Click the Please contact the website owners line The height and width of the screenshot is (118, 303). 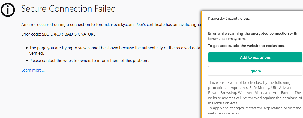click(89, 61)
